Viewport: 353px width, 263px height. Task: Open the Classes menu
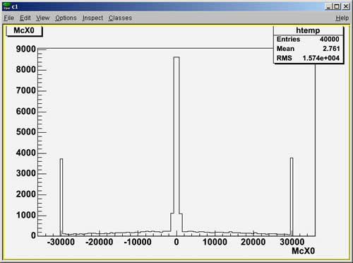click(120, 18)
